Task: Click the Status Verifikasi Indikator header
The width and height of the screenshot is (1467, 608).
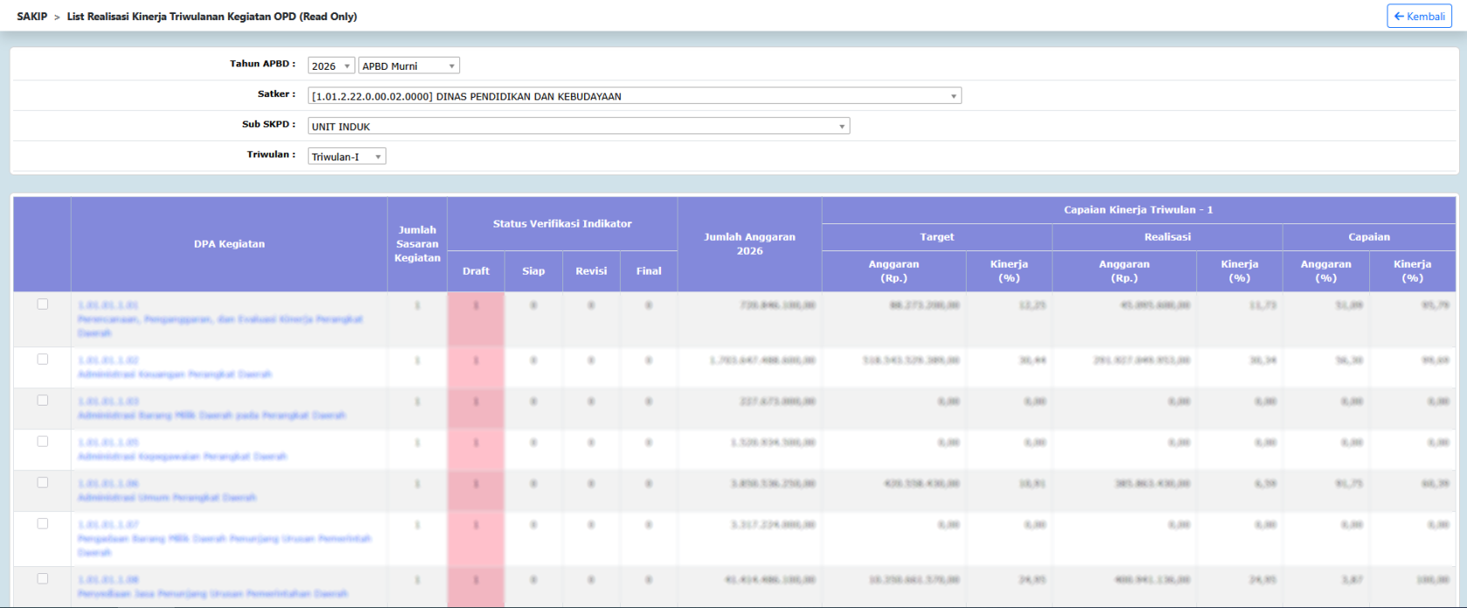Action: 562,224
